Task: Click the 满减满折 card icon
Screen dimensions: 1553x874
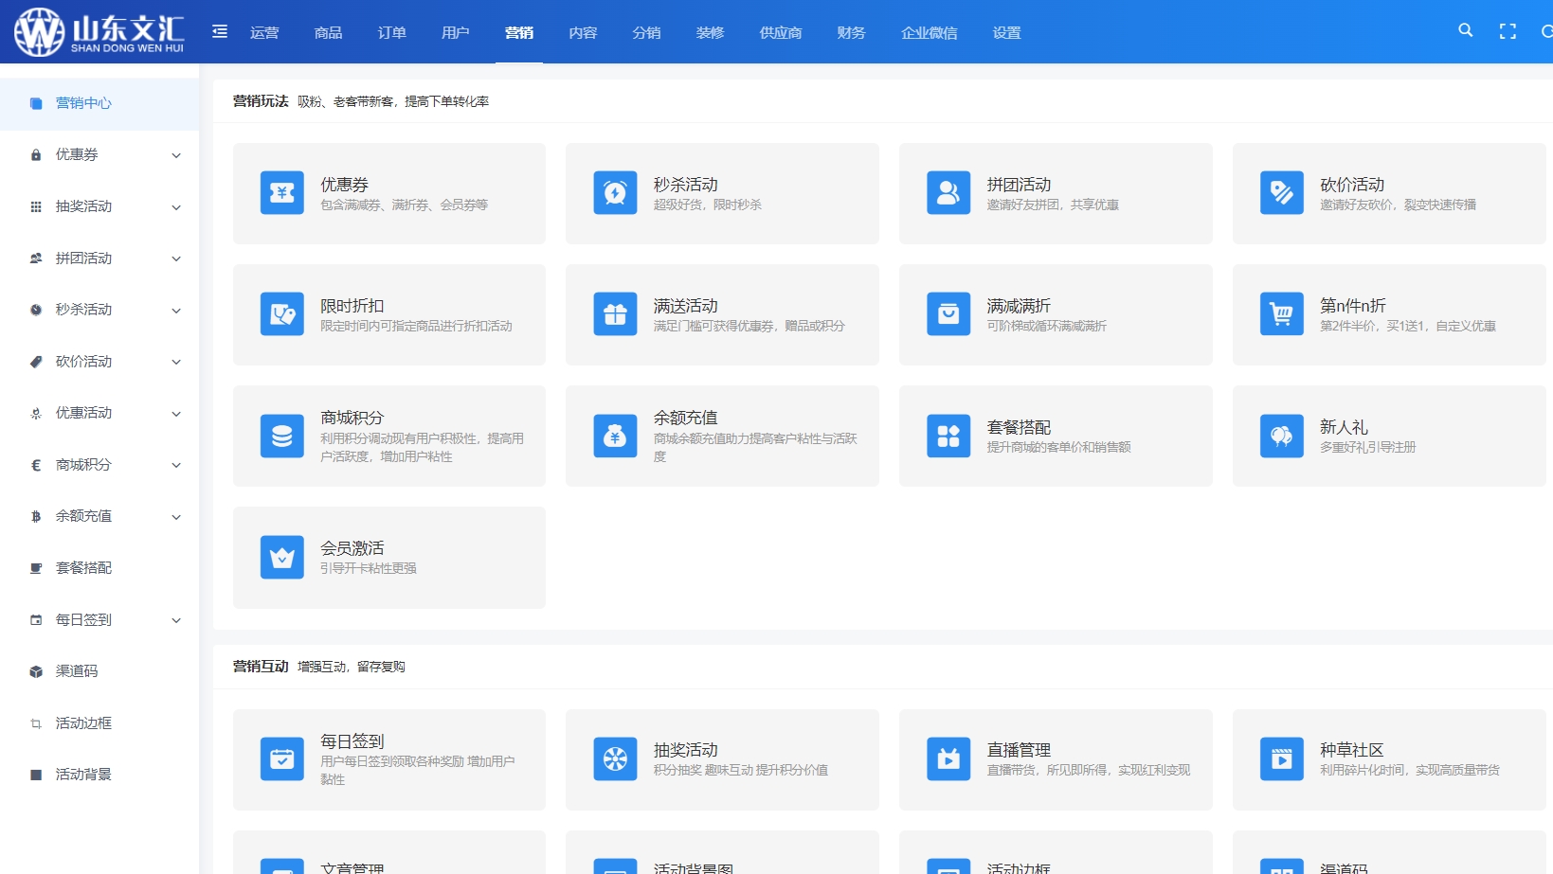Action: [948, 314]
